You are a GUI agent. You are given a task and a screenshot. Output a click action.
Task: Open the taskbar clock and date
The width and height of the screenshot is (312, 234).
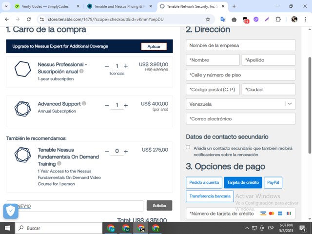coord(286,228)
